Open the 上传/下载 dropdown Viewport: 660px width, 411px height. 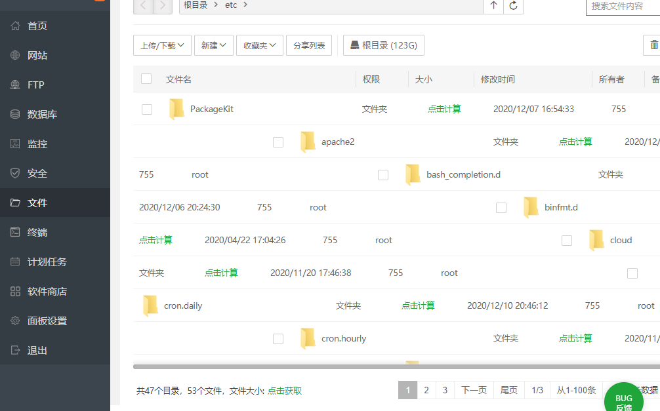[162, 45]
